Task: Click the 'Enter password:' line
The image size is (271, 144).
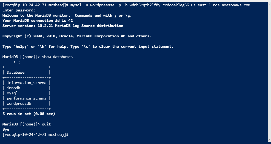Action: (19, 10)
